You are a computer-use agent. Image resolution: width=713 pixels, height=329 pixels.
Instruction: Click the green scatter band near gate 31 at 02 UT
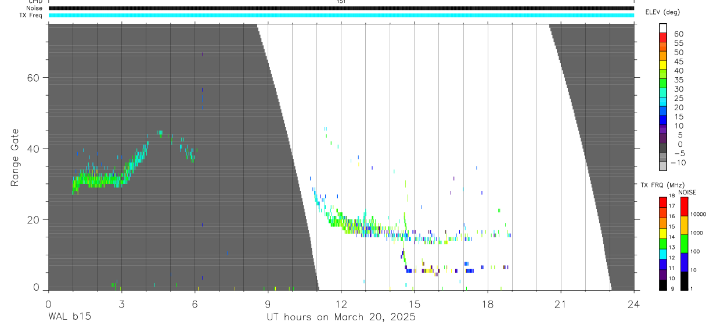(98, 180)
